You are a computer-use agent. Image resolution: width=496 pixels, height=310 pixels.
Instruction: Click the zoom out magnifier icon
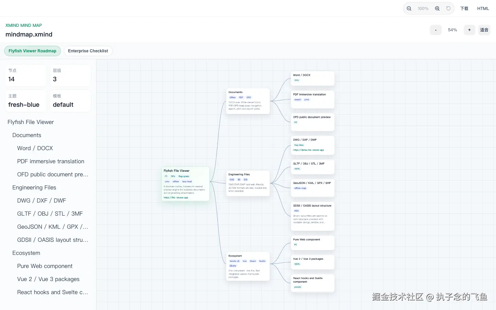409,9
